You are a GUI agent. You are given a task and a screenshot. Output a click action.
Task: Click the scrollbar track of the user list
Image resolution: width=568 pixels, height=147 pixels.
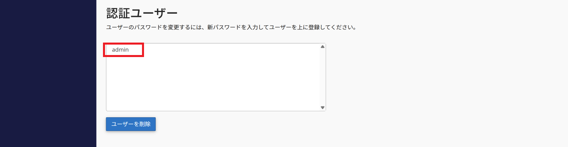pos(323,77)
